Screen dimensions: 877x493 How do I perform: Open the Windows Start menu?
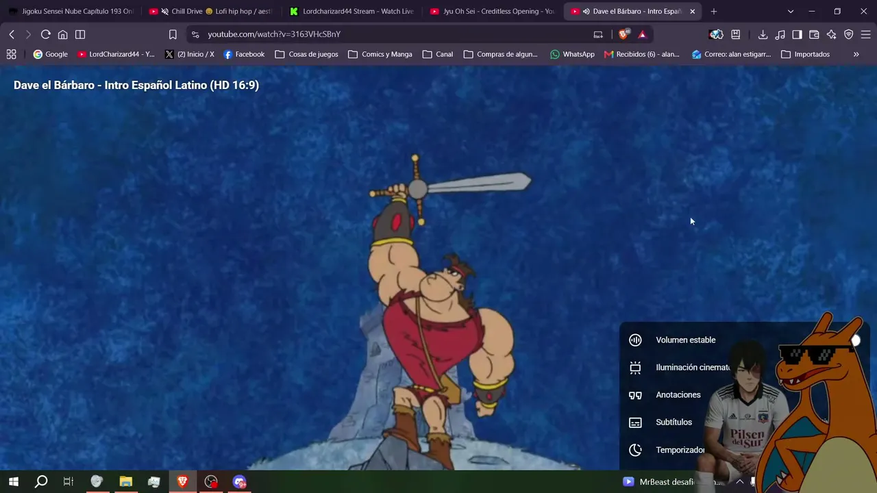(13, 482)
